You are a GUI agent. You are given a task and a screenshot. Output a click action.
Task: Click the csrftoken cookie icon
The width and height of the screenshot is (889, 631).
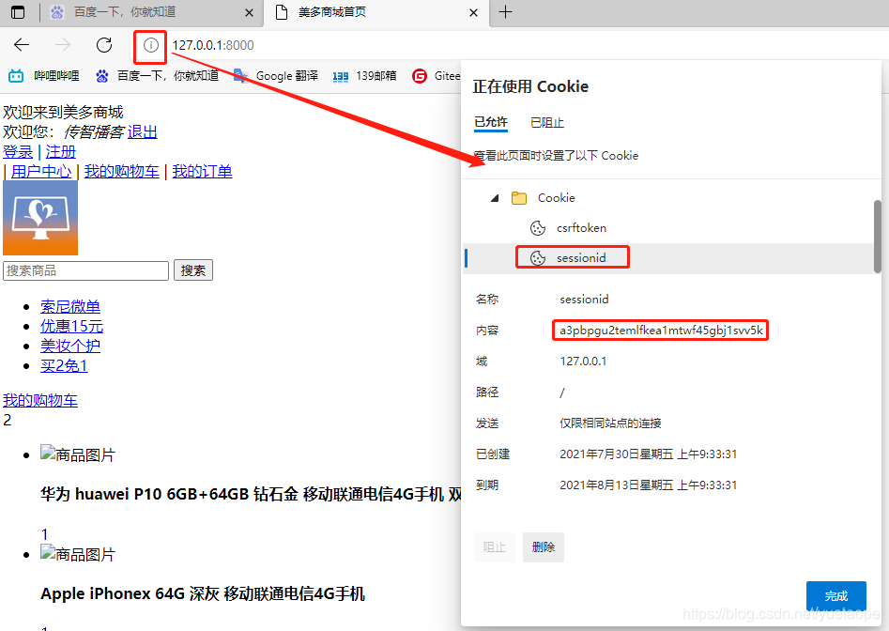click(x=538, y=228)
